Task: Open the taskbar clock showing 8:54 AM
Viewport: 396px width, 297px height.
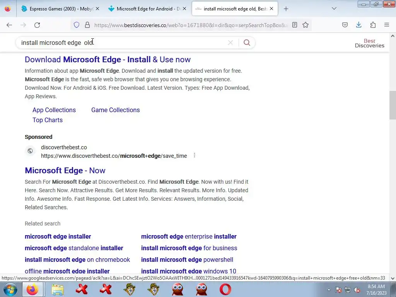Action: tap(376, 290)
